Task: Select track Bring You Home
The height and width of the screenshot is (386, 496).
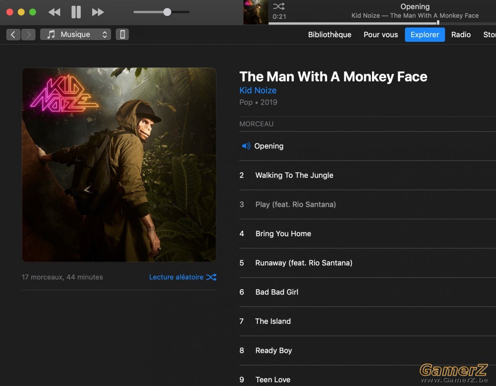Action: point(367,234)
